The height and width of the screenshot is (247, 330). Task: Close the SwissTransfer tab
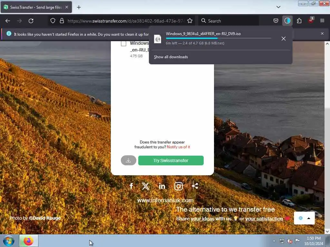coord(67,7)
